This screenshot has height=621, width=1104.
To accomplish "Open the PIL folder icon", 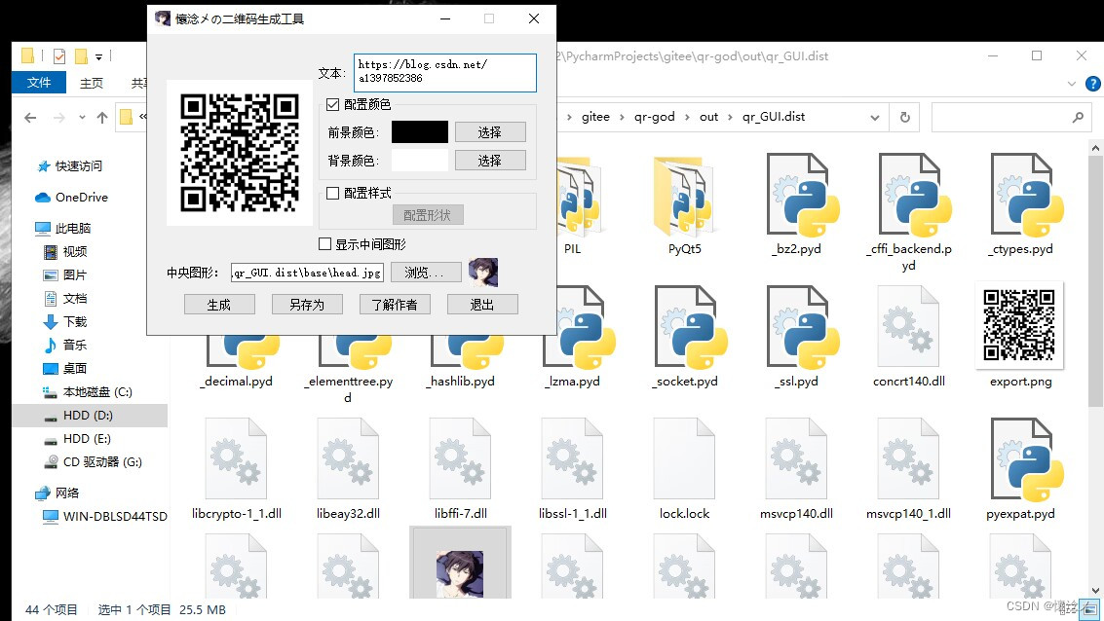I will point(579,198).
